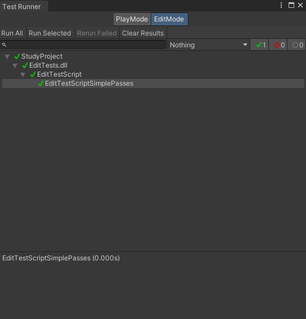Focus the test search field

click(83, 45)
